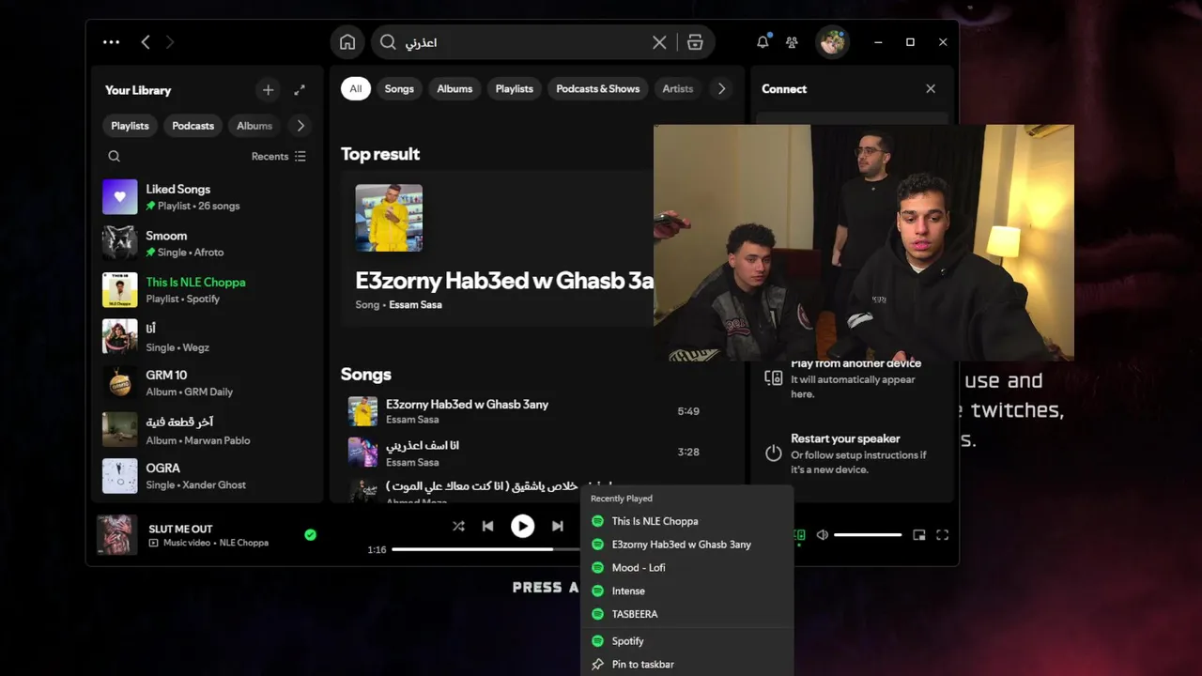Open This Is NLE Choppa from jump list

686,521
